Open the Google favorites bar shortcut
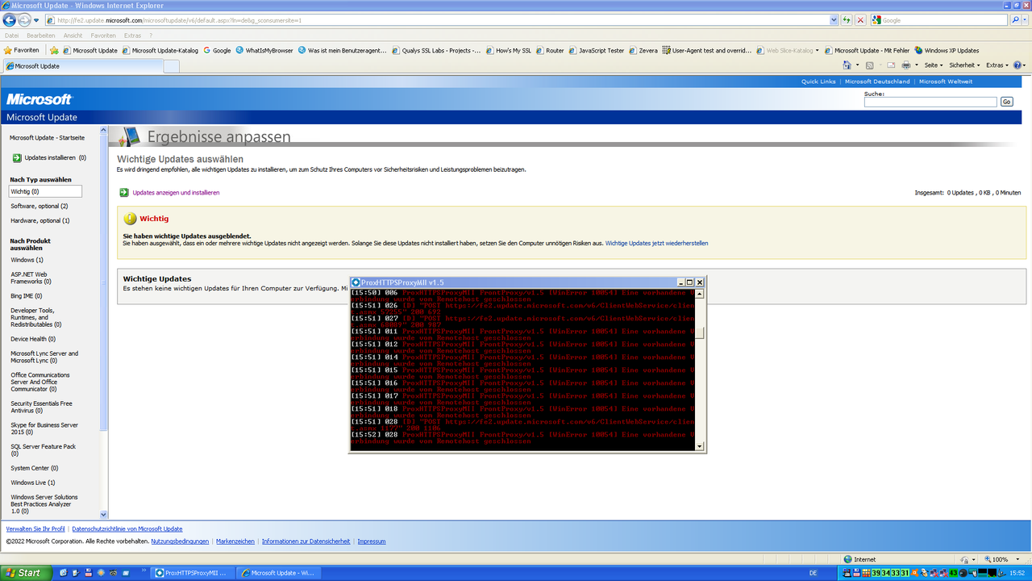Viewport: 1032px width, 581px height. click(x=216, y=50)
